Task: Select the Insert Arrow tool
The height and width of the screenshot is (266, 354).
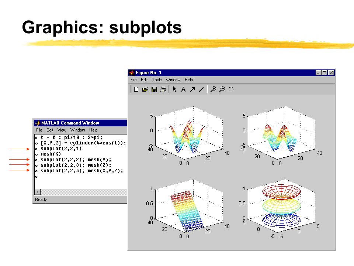Action: (192, 89)
